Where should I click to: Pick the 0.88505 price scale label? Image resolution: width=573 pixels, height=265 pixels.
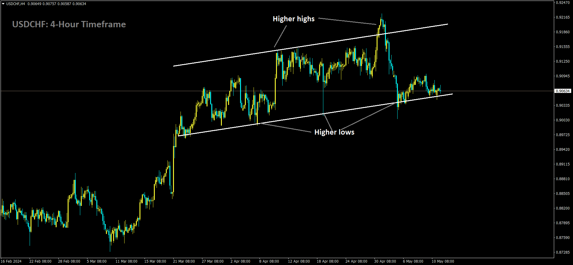coord(563,194)
